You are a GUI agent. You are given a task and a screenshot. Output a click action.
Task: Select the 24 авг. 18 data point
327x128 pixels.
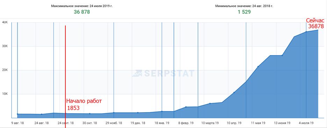click(42, 114)
